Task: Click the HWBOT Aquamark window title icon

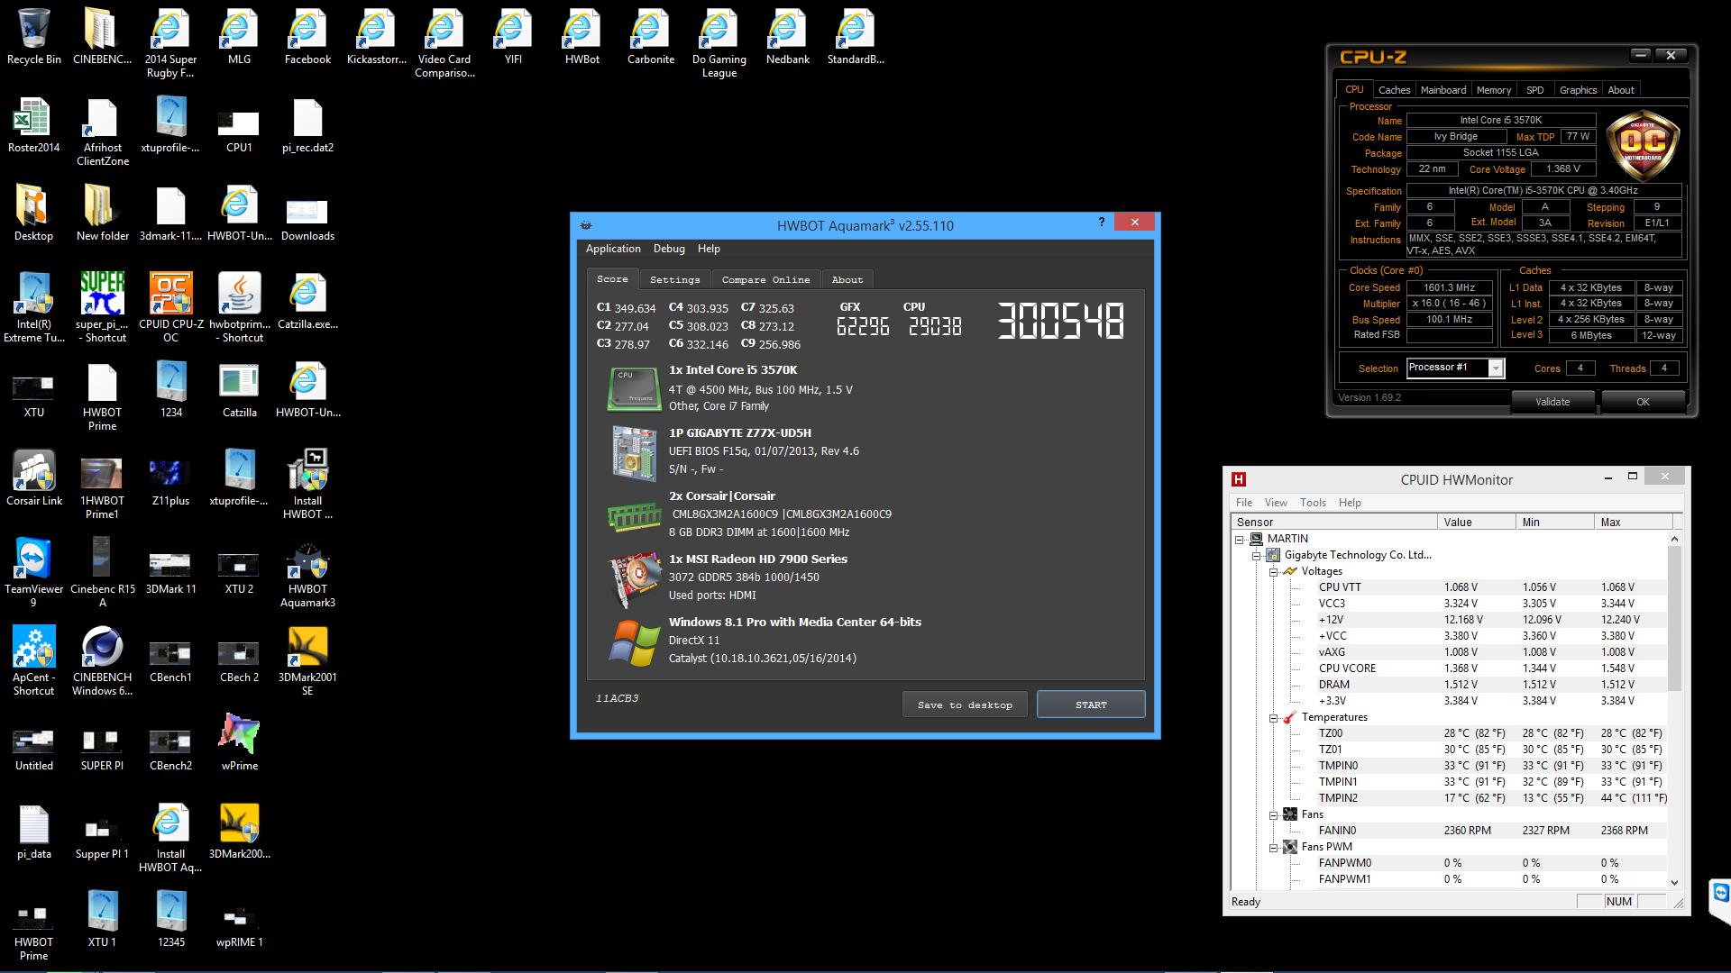Action: (x=586, y=225)
